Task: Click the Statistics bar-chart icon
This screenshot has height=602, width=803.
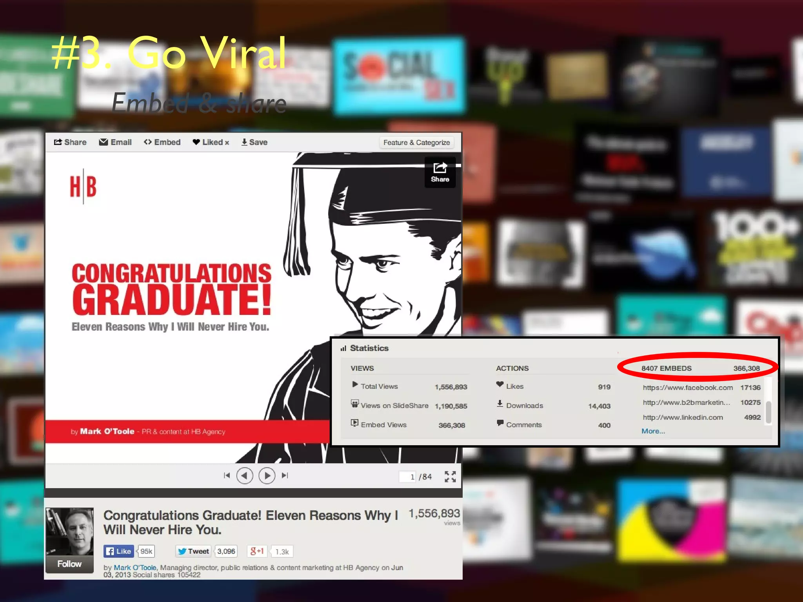Action: pyautogui.click(x=343, y=348)
